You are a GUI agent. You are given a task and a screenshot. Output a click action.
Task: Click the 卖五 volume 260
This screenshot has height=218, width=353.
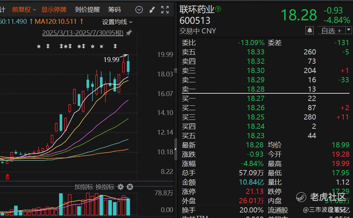click(x=310, y=52)
